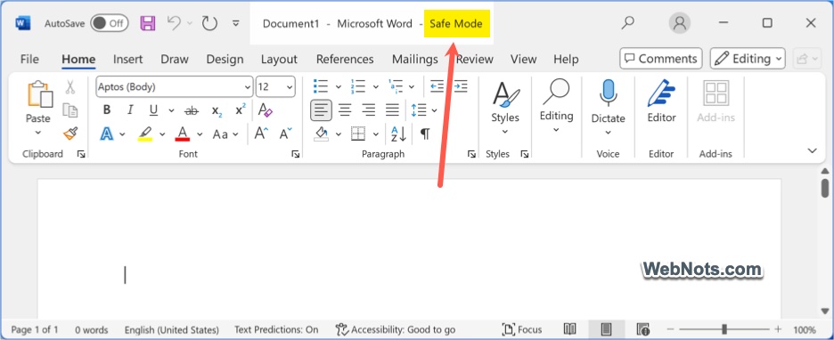The height and width of the screenshot is (340, 834).
Task: Open the Search magnifier in title bar
Action: click(628, 22)
